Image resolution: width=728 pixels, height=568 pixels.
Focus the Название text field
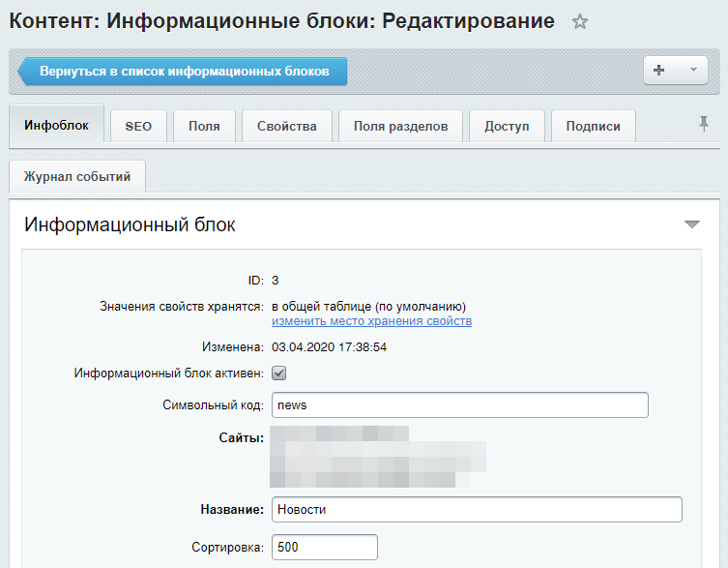point(477,509)
